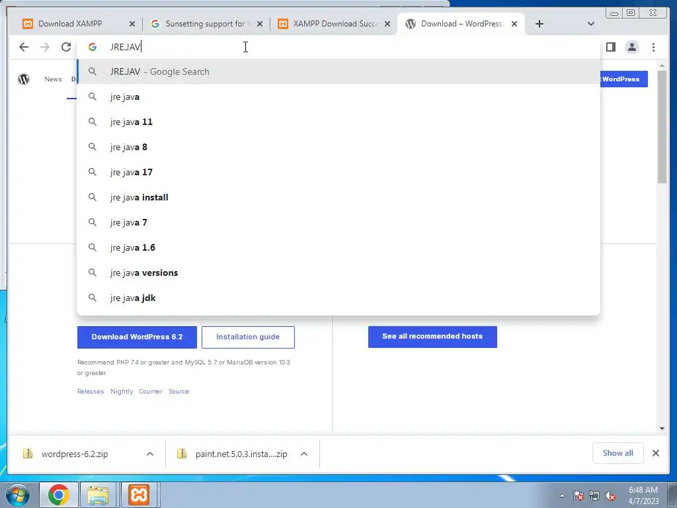677x508 pixels.
Task: Choose the "jre java 17" suggestion
Action: (338, 172)
